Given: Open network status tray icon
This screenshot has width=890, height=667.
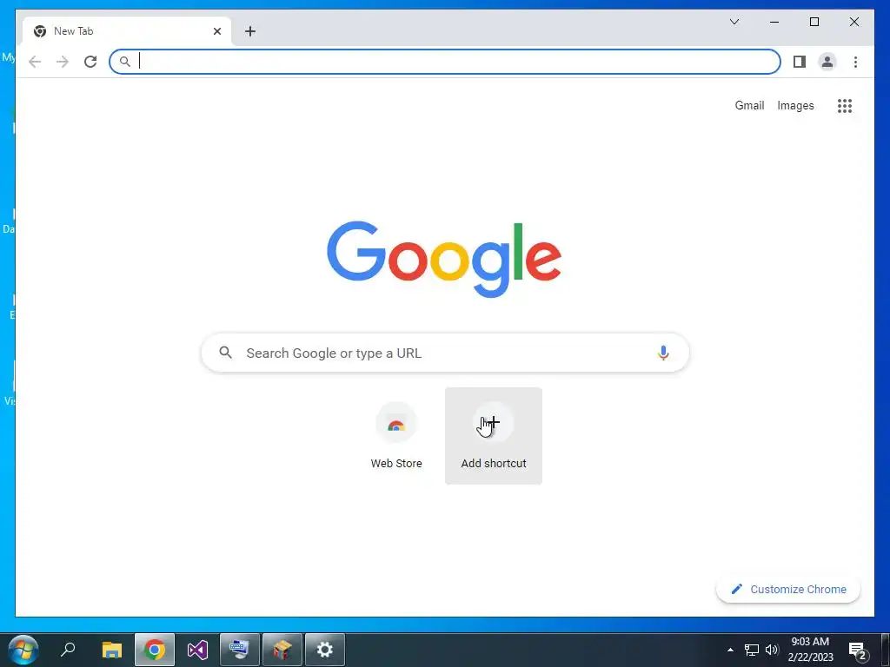Looking at the screenshot, I should click(x=752, y=650).
